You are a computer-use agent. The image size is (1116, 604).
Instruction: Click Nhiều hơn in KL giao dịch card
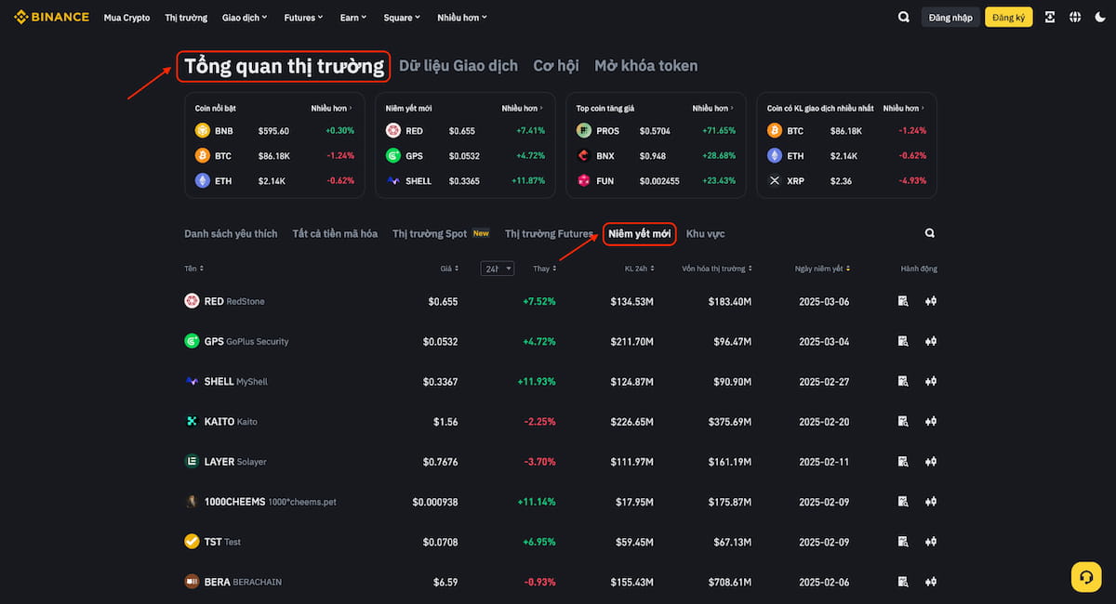tap(904, 109)
